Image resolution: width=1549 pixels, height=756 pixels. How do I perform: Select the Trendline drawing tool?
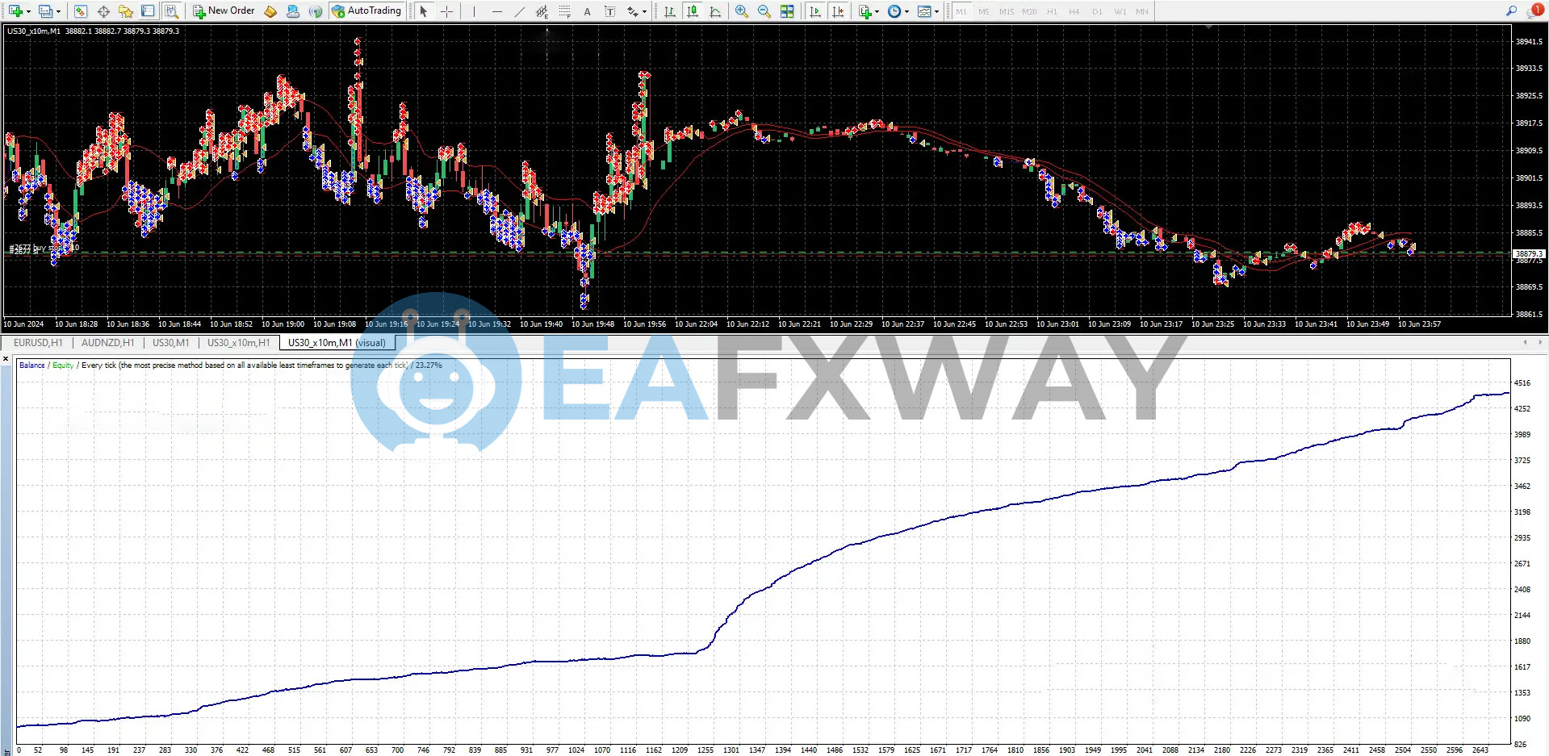coord(519,10)
